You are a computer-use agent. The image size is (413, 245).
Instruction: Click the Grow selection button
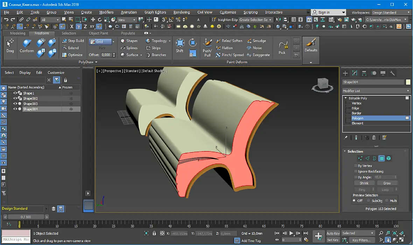point(387,183)
